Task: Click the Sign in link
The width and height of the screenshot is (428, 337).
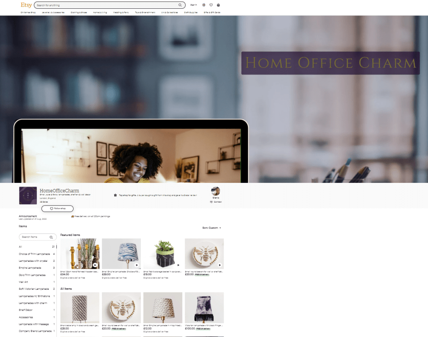Action: (193, 5)
